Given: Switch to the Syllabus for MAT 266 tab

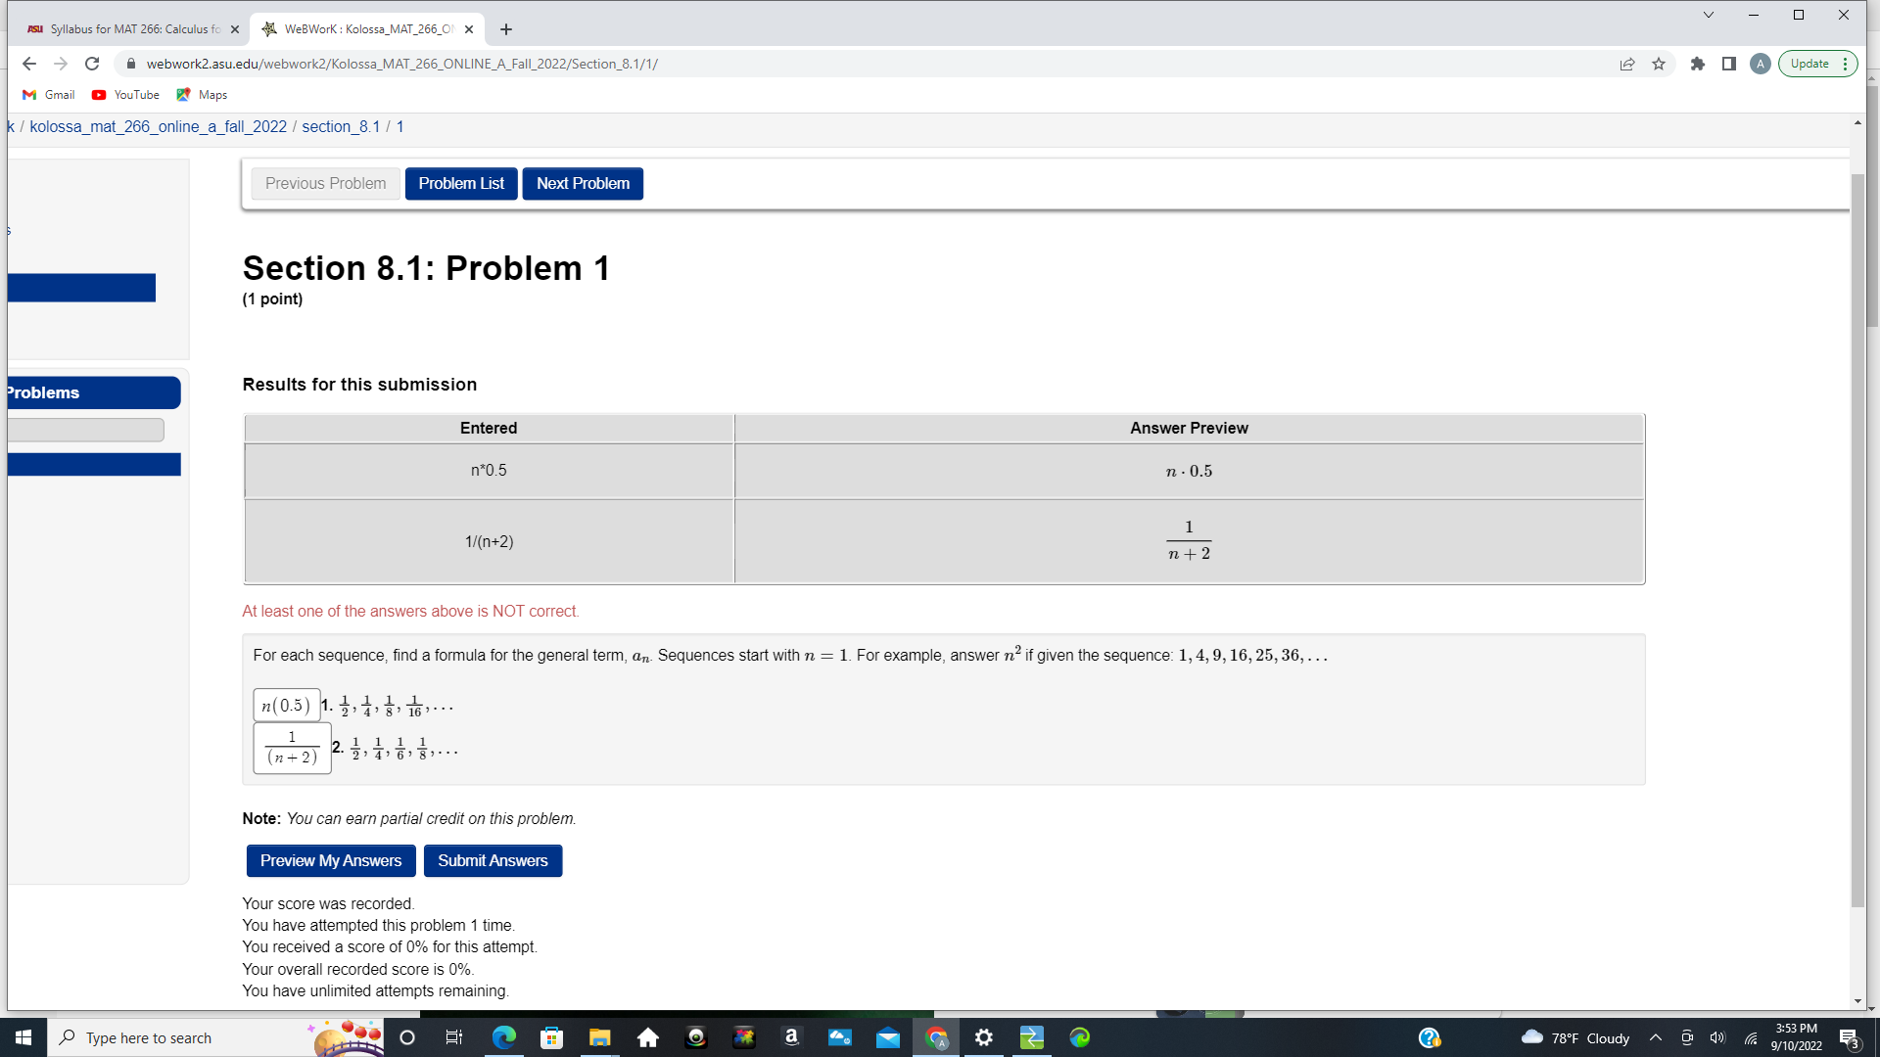Looking at the screenshot, I should (x=127, y=29).
